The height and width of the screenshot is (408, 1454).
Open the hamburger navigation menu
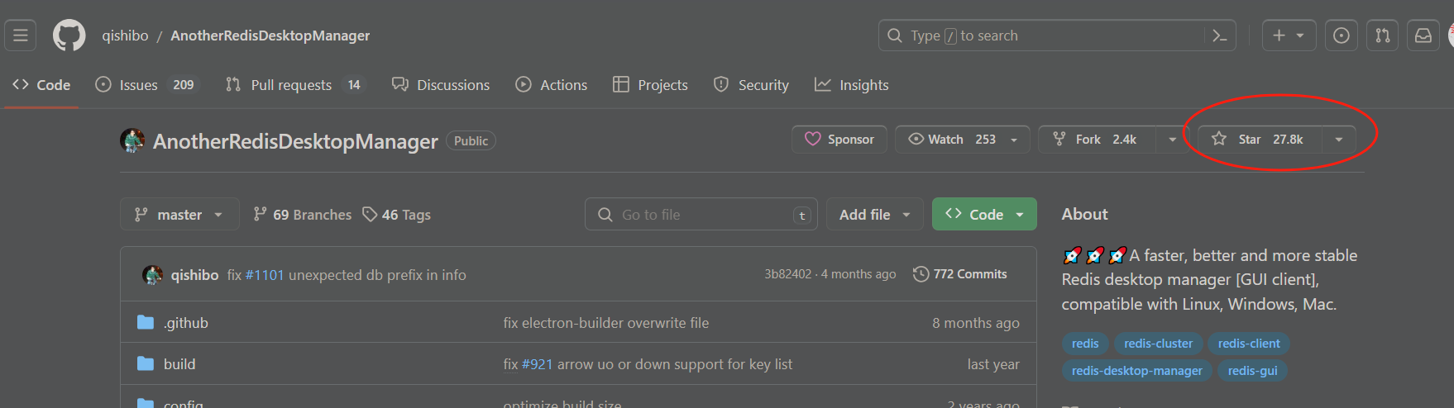(x=21, y=36)
